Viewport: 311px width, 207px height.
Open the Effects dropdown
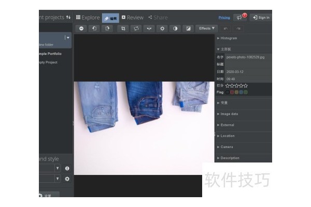pos(207,28)
